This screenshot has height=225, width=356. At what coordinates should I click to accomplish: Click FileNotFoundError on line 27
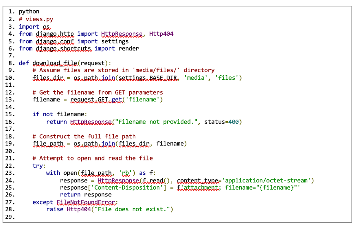pyautogui.click(x=86, y=202)
